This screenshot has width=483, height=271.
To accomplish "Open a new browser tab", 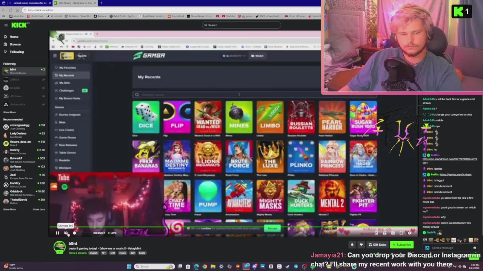I will 101,3.
